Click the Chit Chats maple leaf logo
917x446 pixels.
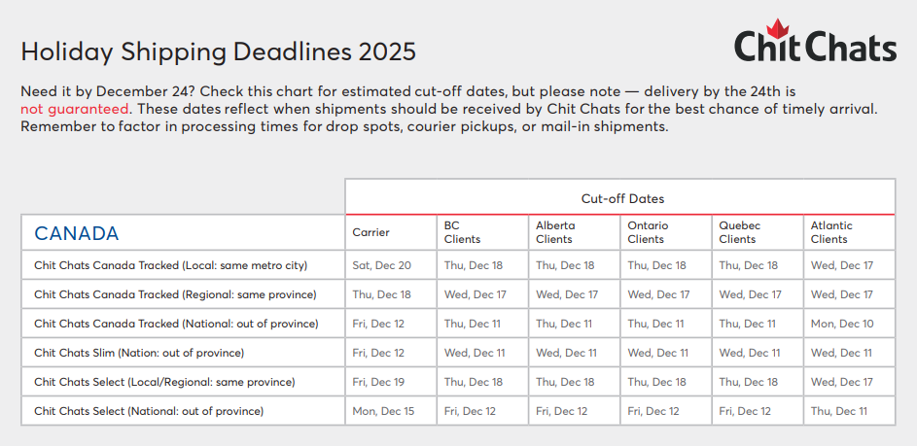(x=814, y=42)
